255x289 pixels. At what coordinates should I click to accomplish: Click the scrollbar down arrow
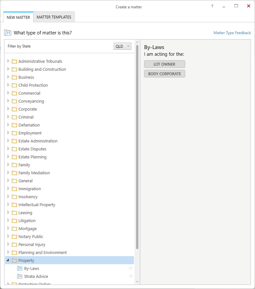tap(137, 281)
